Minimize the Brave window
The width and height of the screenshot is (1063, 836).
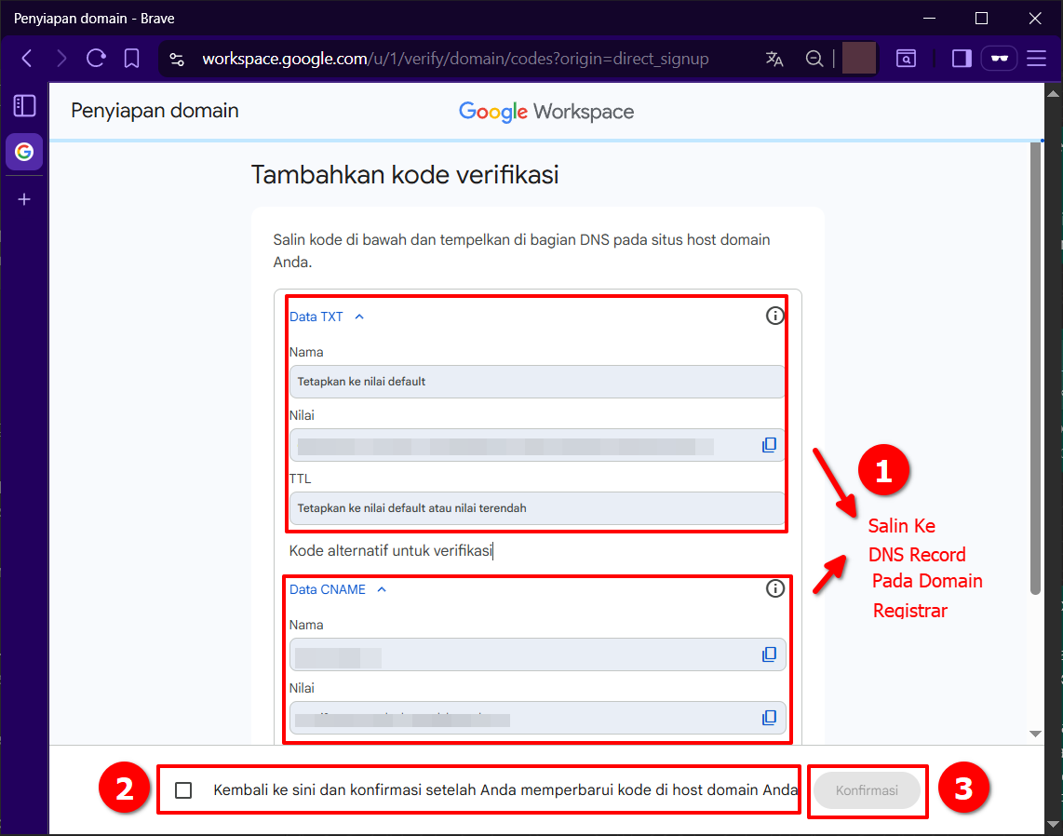point(930,19)
